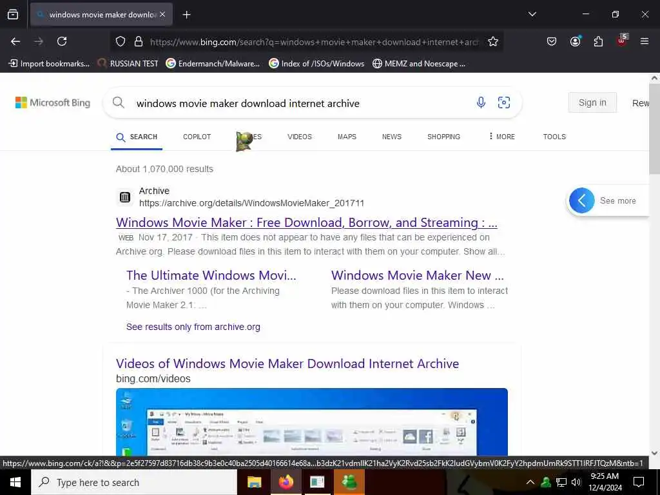Open the network status tray icon

tap(561, 482)
